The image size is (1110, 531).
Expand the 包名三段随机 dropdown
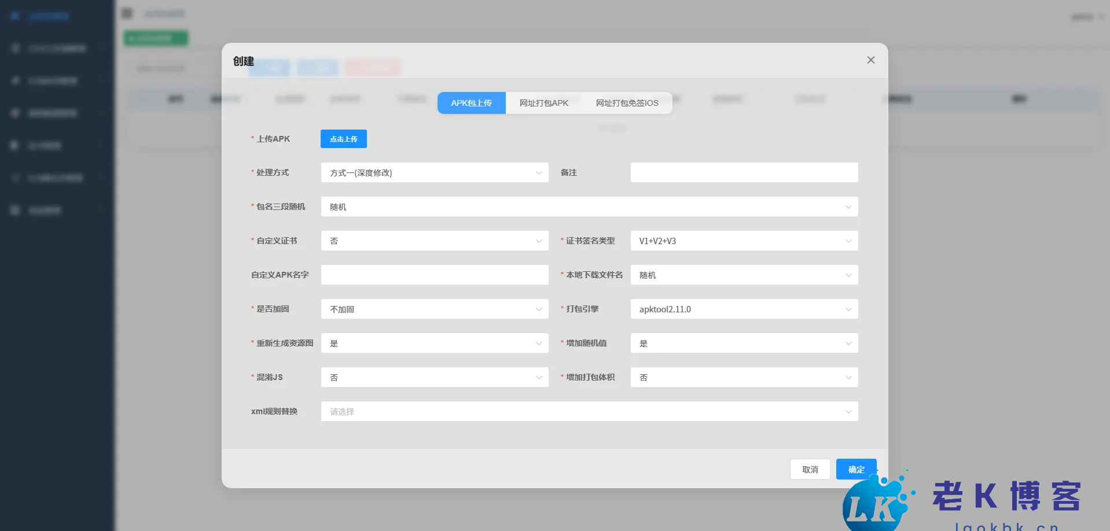(x=589, y=207)
